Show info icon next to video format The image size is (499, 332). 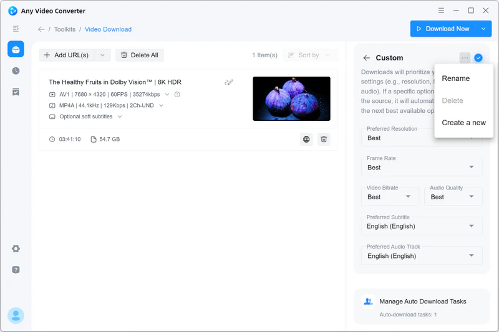pos(177,94)
